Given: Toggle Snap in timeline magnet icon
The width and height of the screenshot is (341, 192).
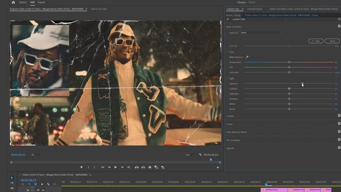Looking at the screenshot, I should click(x=29, y=185).
